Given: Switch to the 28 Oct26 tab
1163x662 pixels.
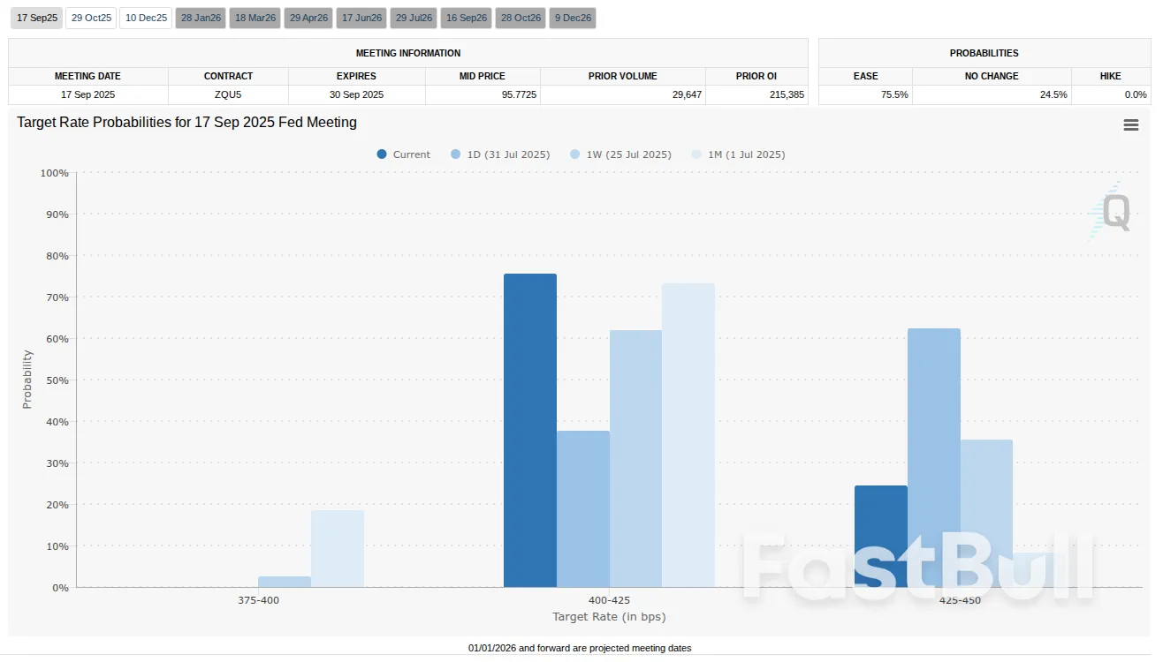Looking at the screenshot, I should pyautogui.click(x=519, y=18).
